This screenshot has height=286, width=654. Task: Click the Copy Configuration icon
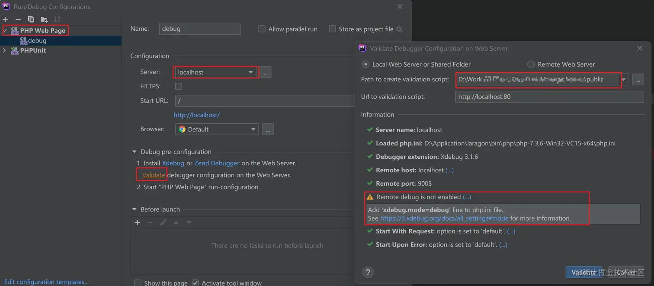[x=31, y=19]
